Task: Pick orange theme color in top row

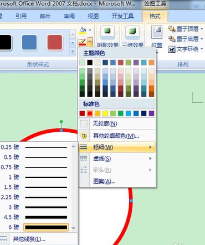Action: pyautogui.click(x=151, y=62)
